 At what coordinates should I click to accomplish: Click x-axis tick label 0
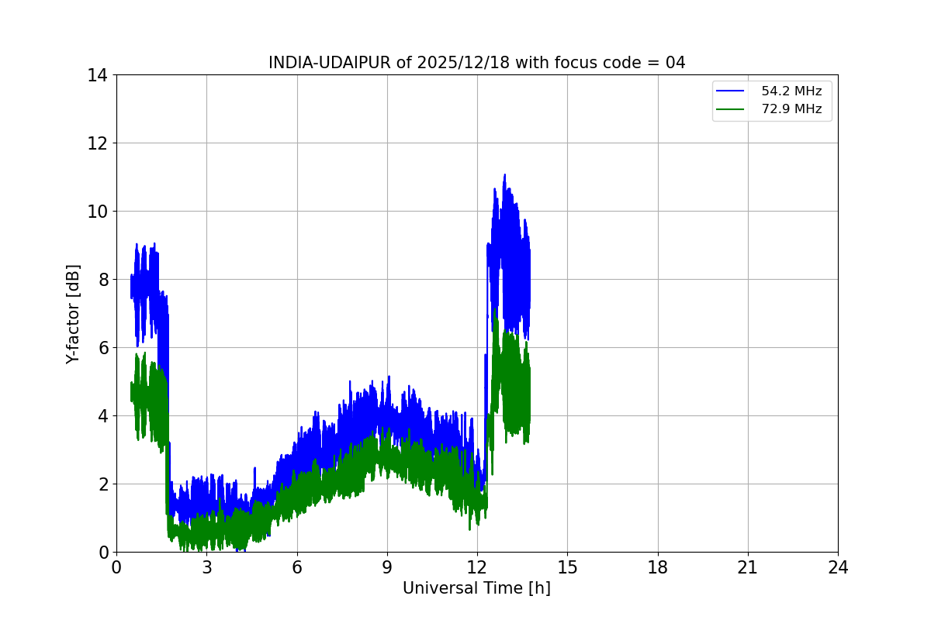[116, 568]
